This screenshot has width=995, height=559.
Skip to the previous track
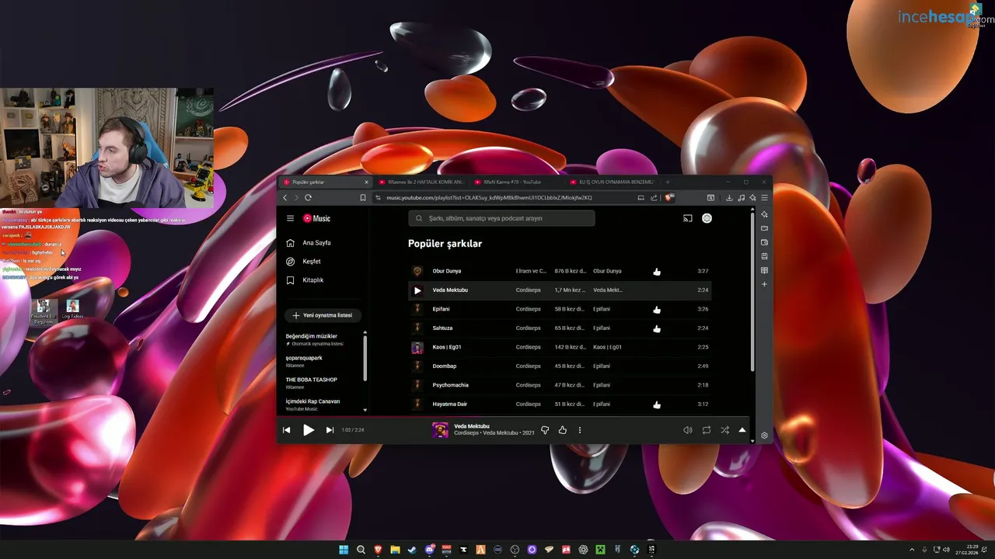click(x=286, y=430)
